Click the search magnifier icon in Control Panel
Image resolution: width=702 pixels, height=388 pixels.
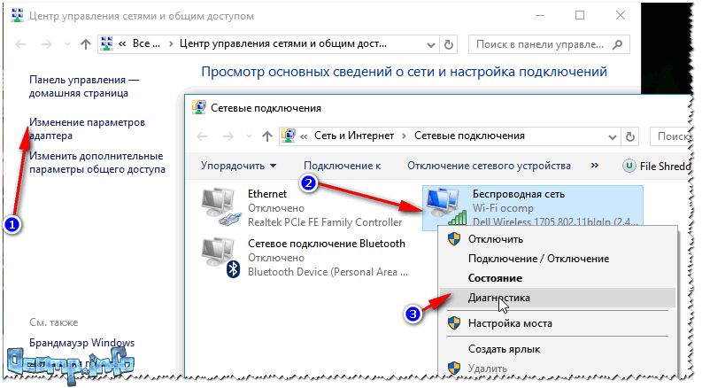pos(617,44)
